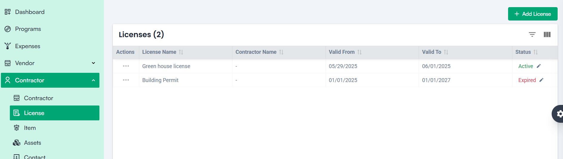Edit status of Building Permit license
The height and width of the screenshot is (159, 563).
point(542,80)
